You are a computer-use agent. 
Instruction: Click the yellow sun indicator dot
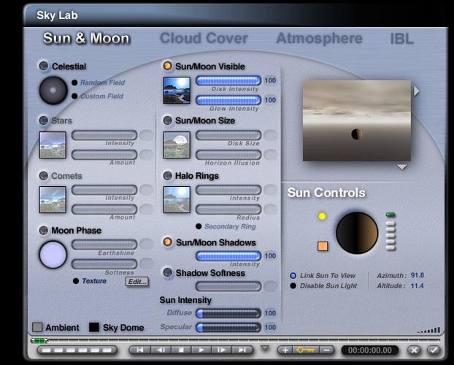[323, 216]
